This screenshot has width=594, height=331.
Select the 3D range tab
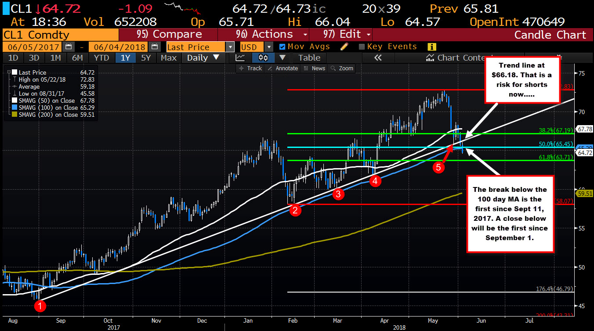[34, 58]
